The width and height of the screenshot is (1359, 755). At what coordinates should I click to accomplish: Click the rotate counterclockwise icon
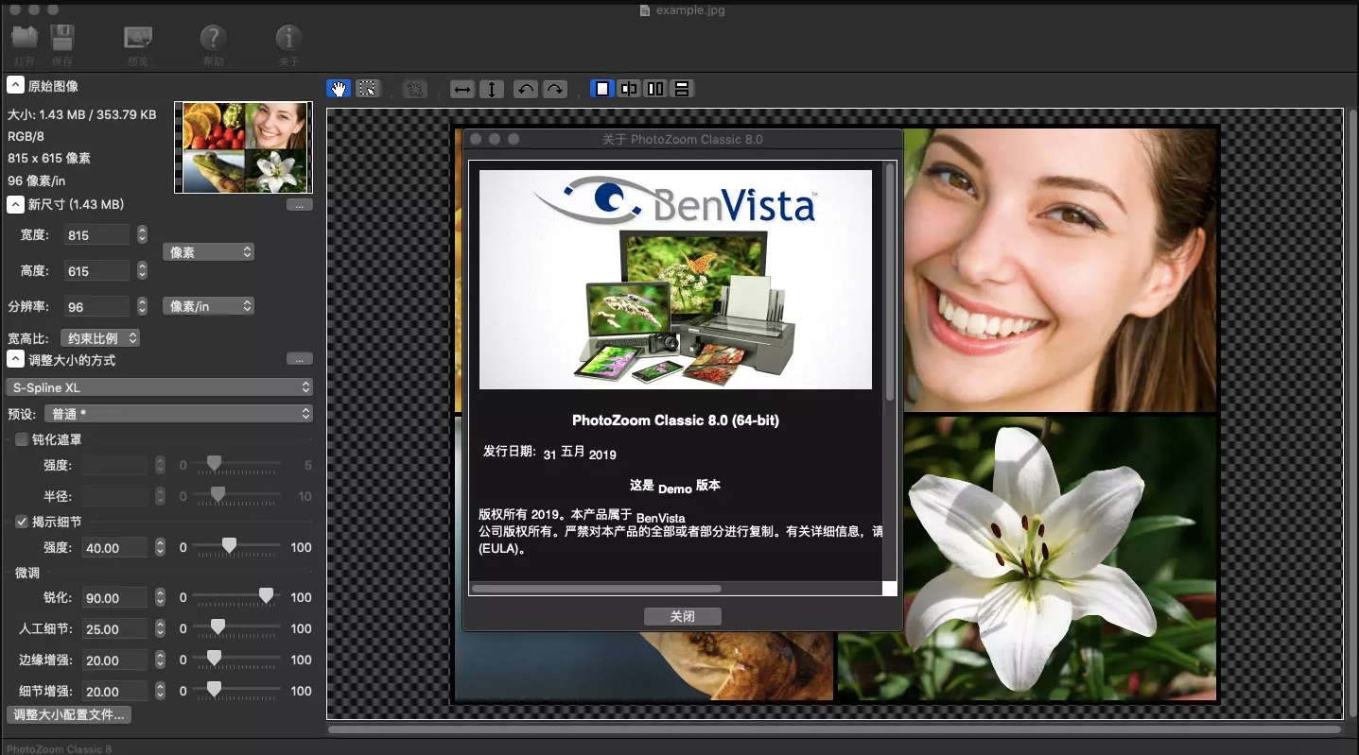click(526, 88)
